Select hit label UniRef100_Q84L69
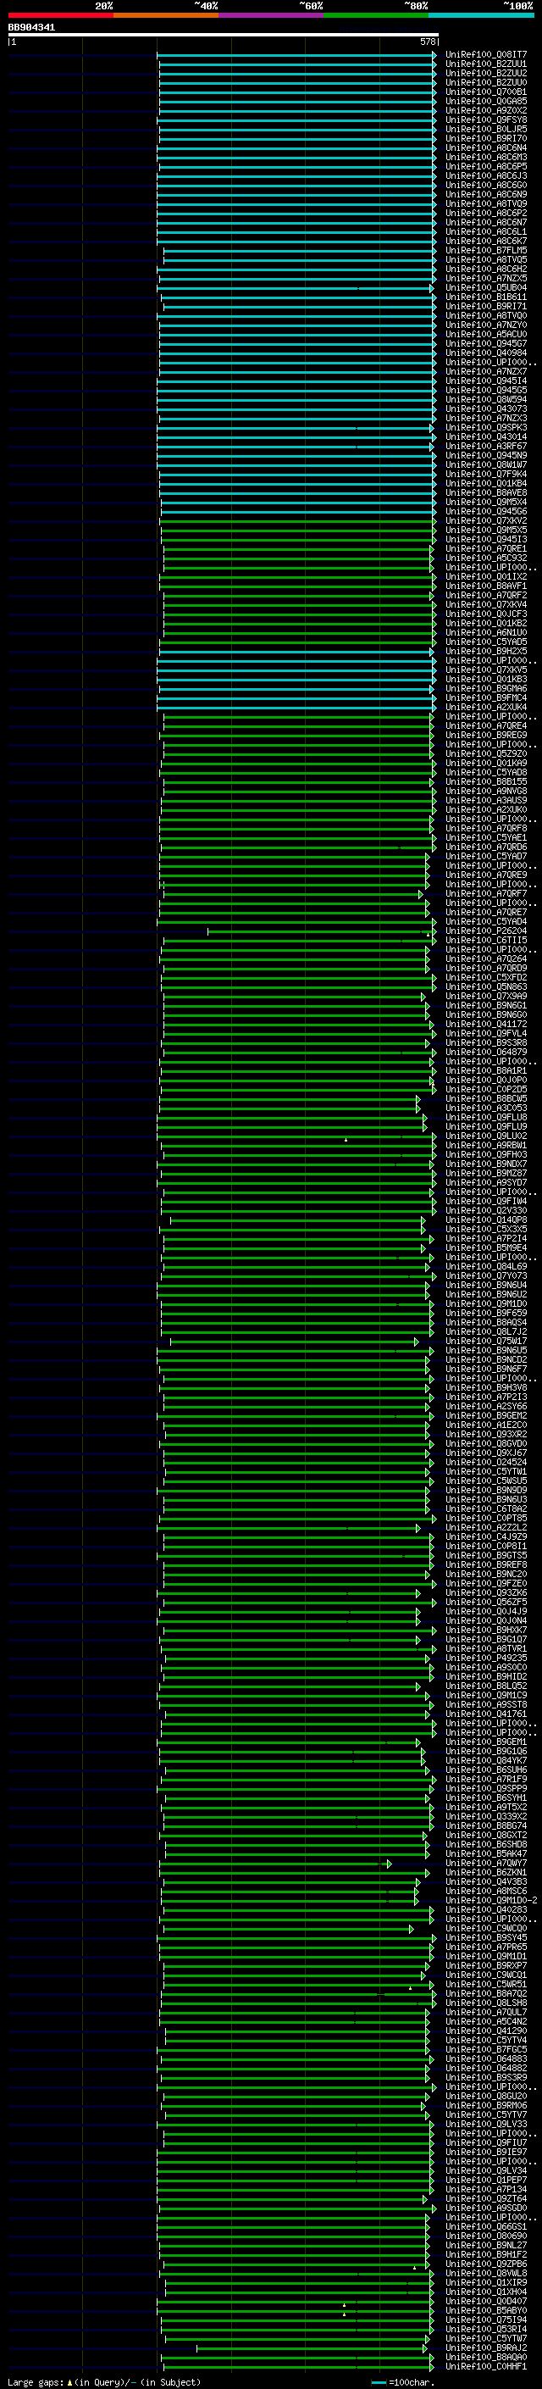542x2389 pixels. [486, 1267]
